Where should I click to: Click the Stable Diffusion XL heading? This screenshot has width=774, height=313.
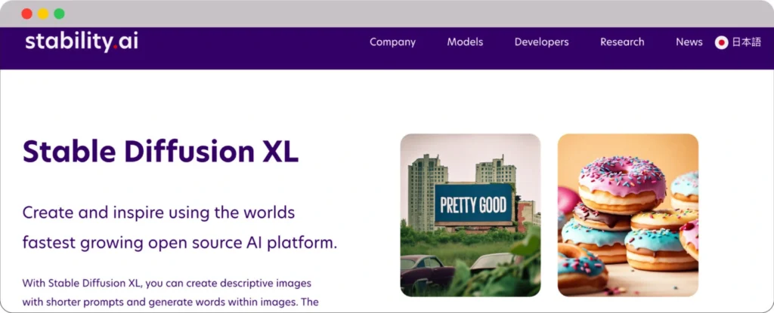click(x=161, y=152)
